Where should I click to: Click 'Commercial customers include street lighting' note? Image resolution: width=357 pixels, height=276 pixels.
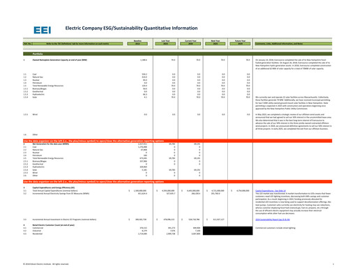275,228
